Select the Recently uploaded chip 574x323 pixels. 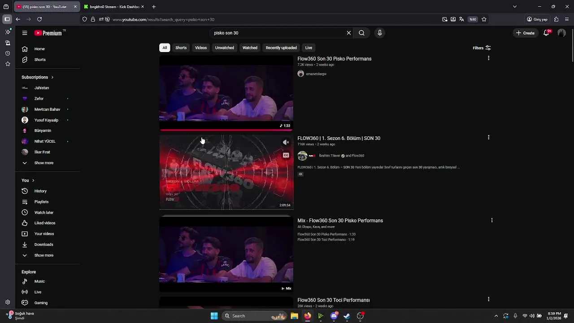click(281, 48)
